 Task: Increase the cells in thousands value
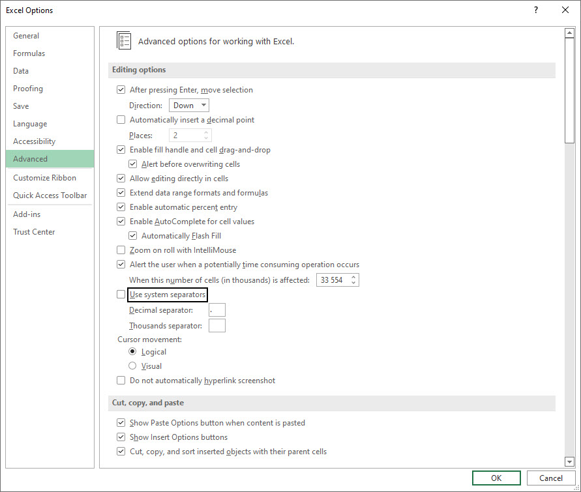[353, 277]
